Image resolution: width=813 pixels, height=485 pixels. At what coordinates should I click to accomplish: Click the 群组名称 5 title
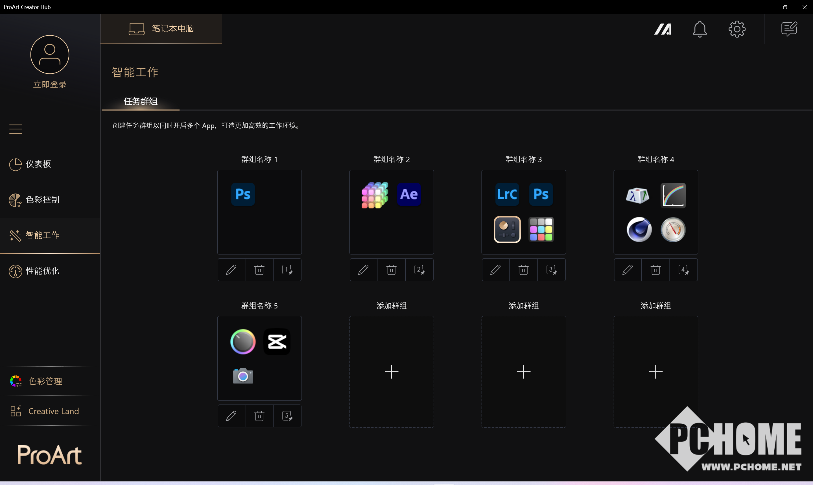click(x=259, y=306)
